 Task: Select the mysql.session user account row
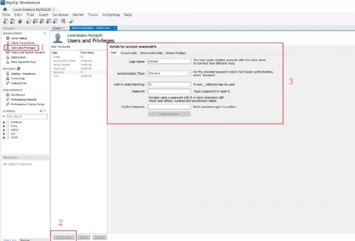(x=78, y=64)
